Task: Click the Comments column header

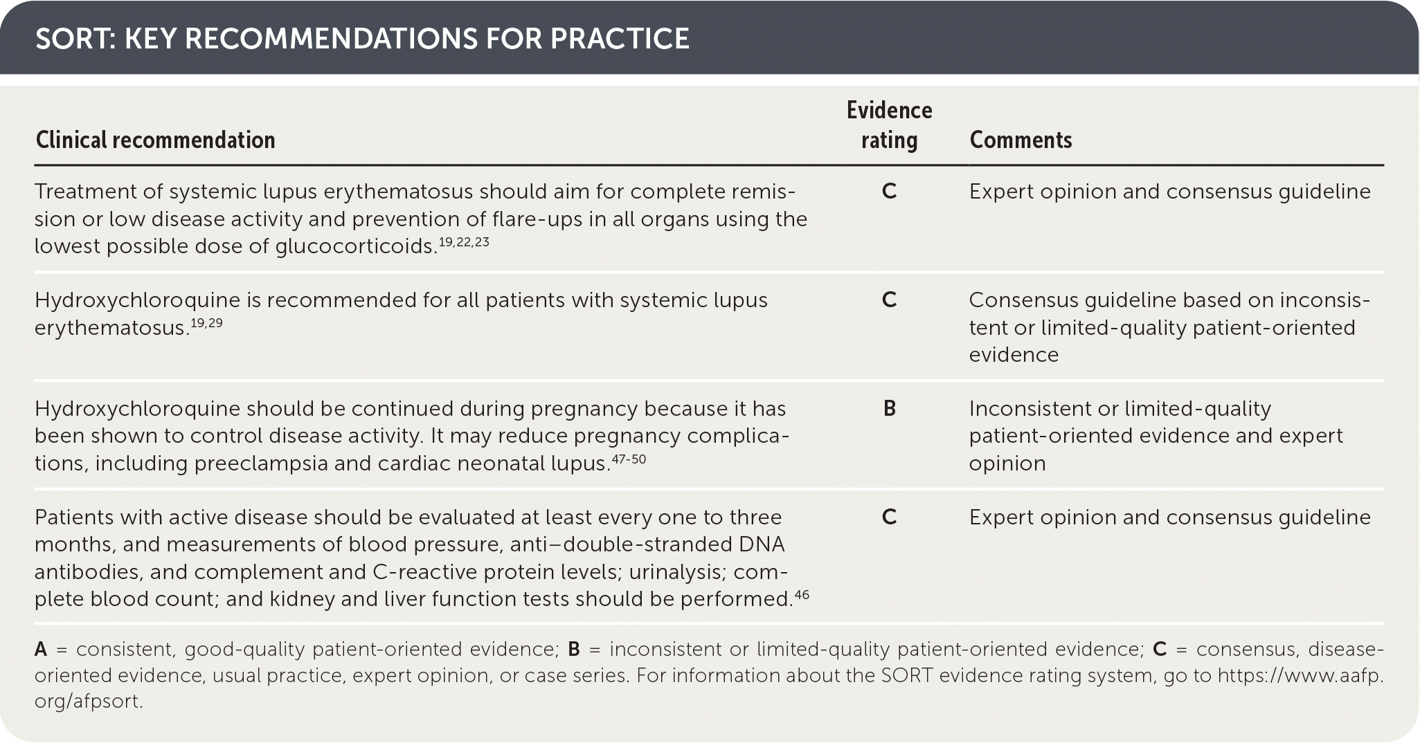Action: (x=1021, y=140)
